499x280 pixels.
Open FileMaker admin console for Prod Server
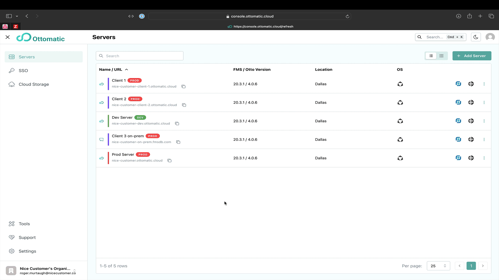point(458,158)
